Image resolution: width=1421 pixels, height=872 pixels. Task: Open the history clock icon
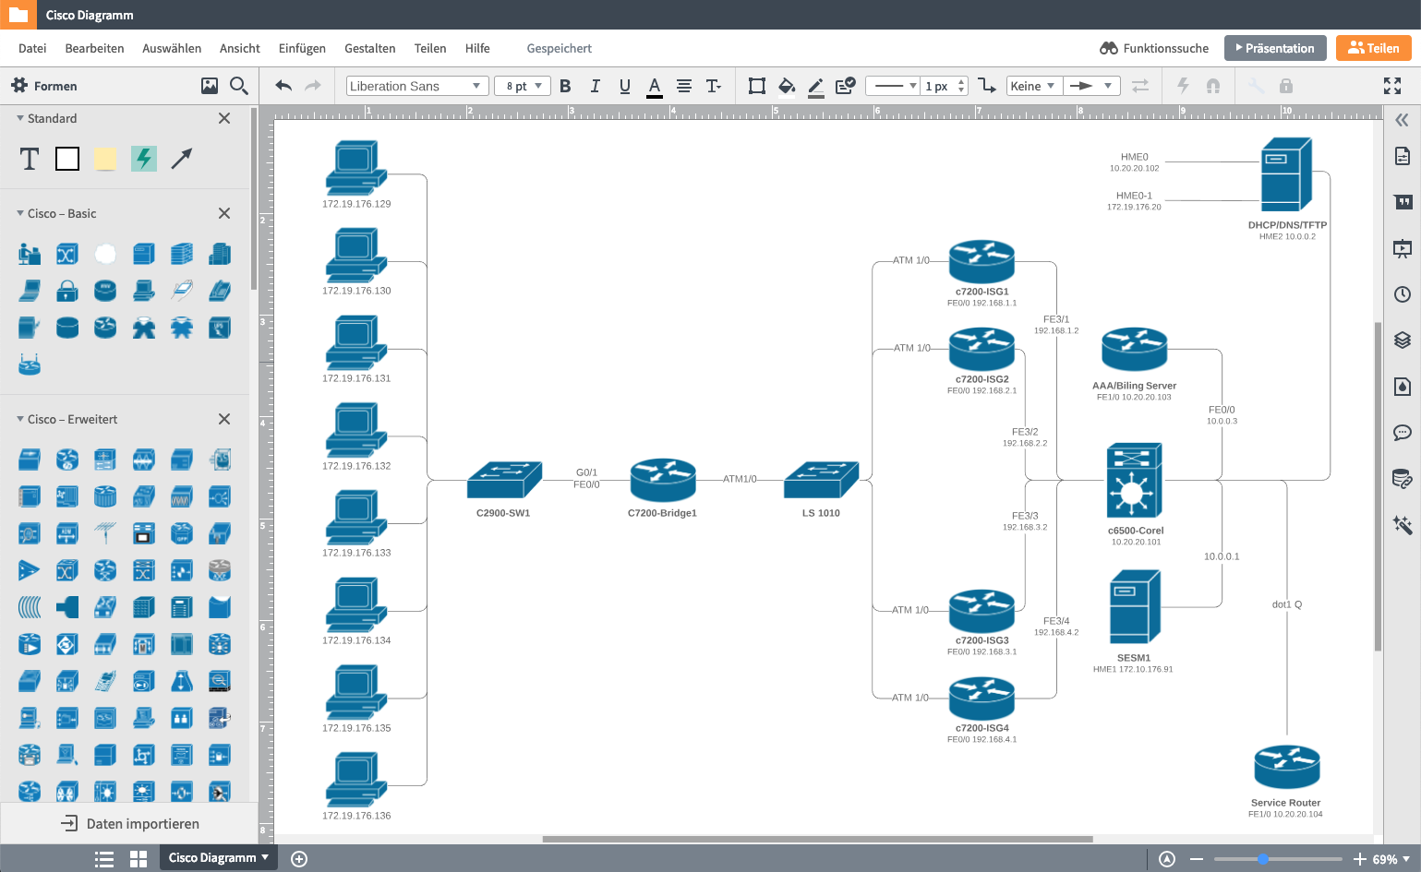(1402, 294)
